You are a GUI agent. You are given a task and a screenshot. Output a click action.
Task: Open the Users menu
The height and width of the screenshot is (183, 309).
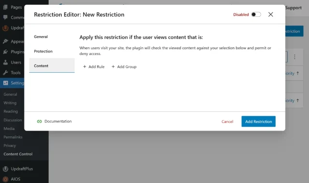tap(16, 63)
